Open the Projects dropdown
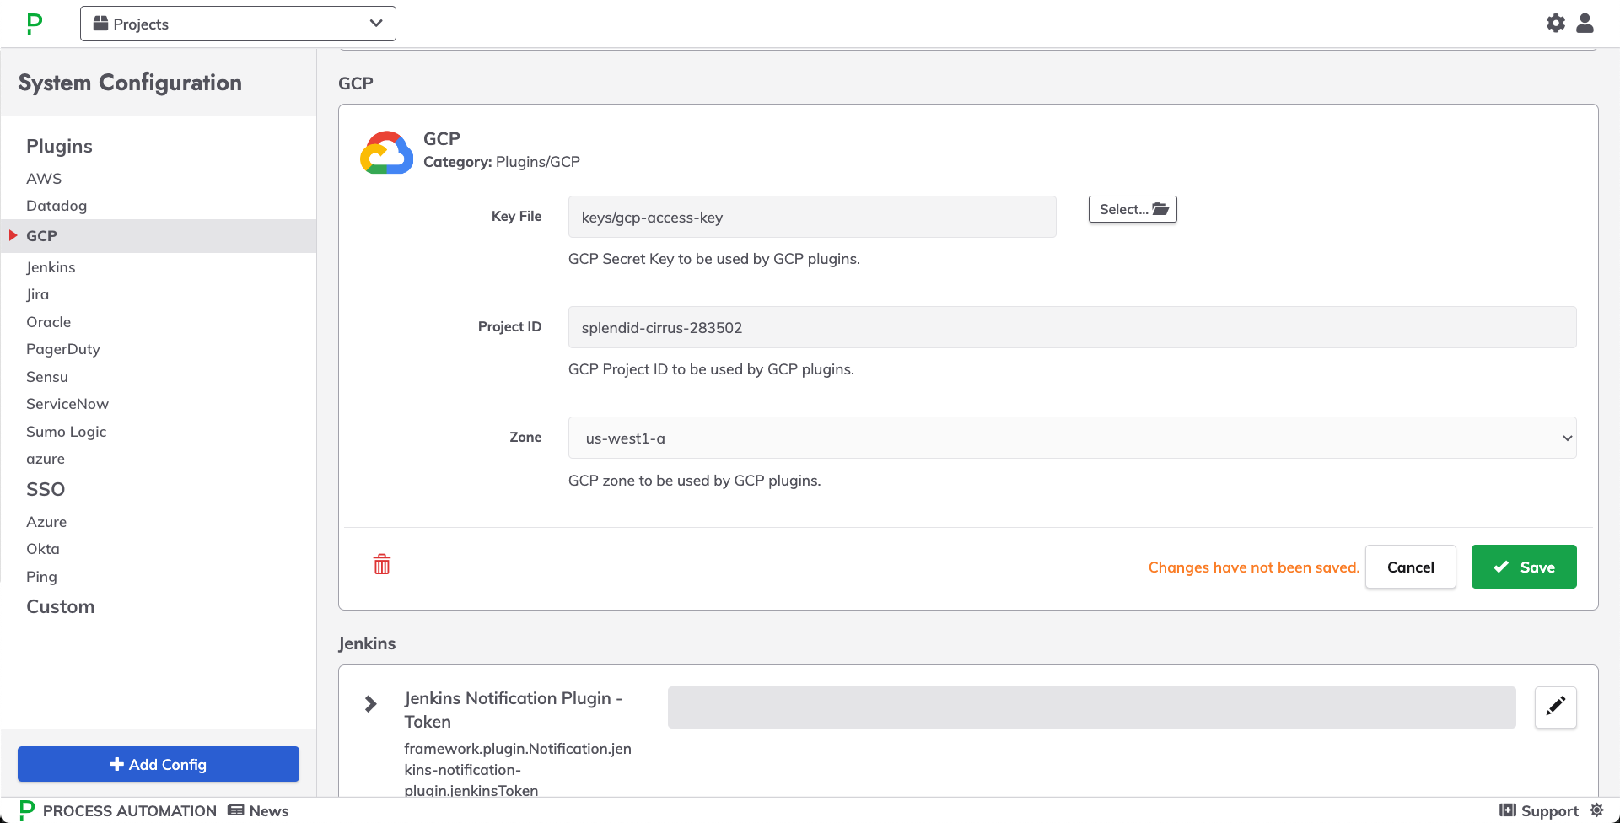 pyautogui.click(x=238, y=24)
